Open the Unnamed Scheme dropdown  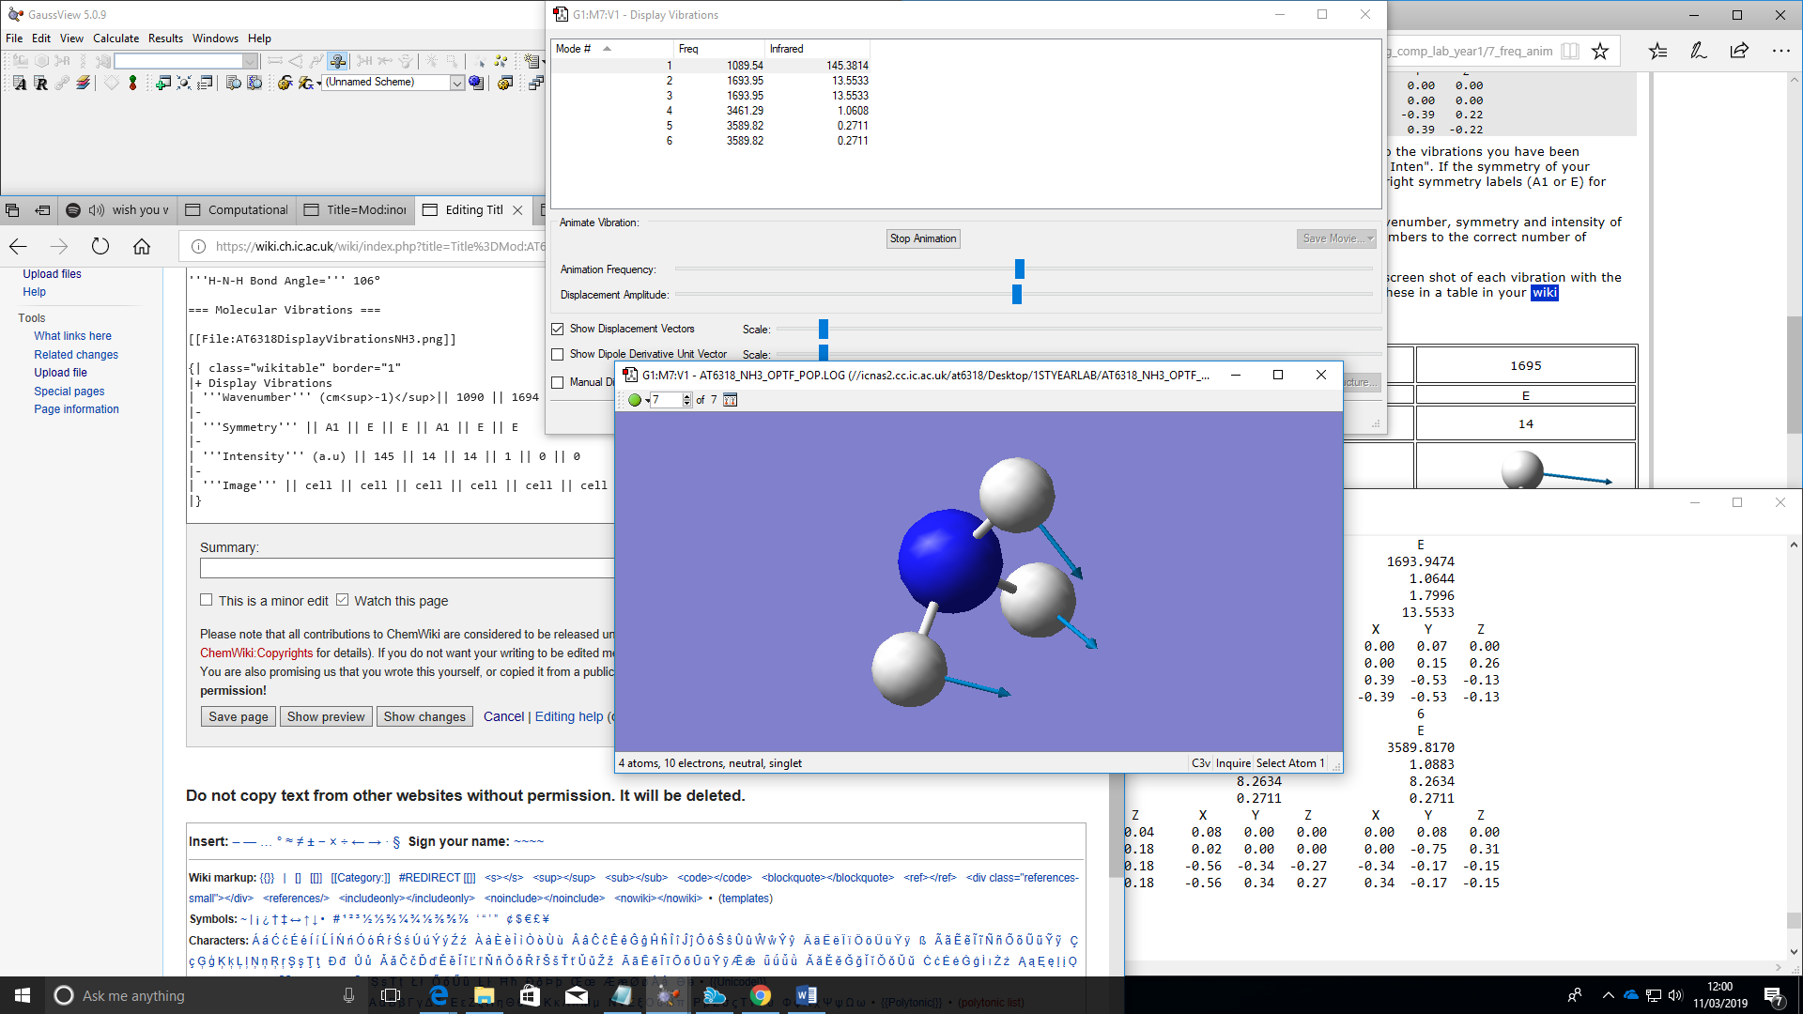pyautogui.click(x=456, y=83)
